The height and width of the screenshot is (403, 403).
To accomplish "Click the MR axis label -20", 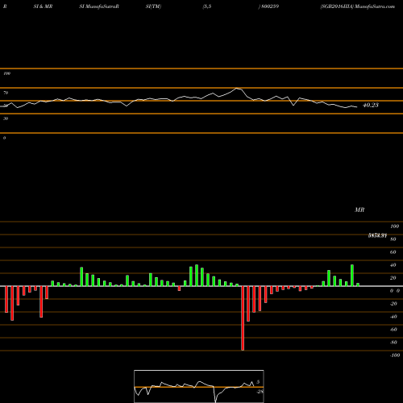I will [393, 304].
